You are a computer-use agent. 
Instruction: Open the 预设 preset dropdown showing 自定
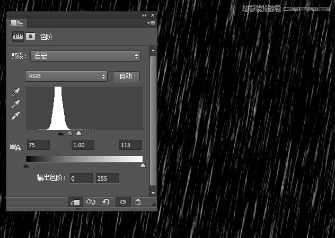tap(85, 56)
